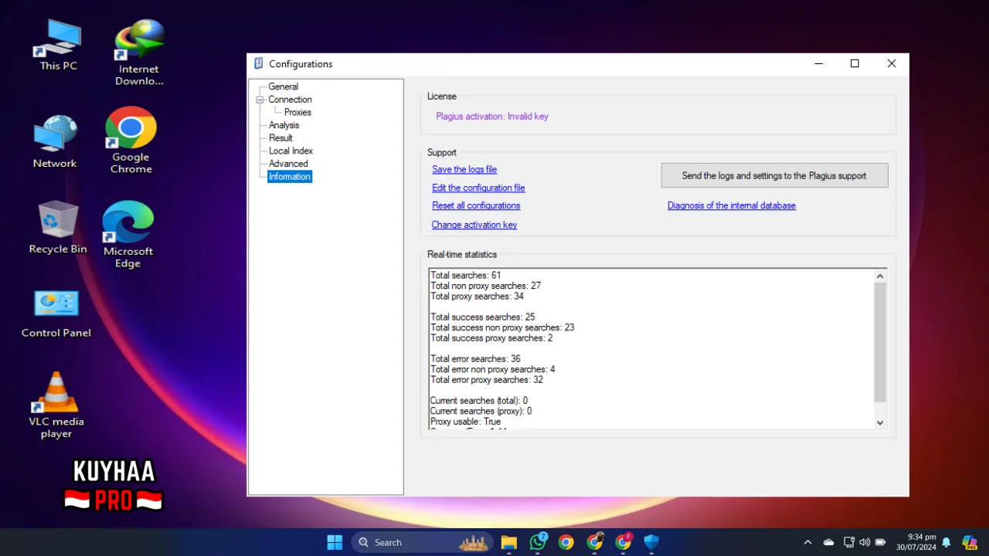Open Diagnosis of the internal database
Image resolution: width=989 pixels, height=556 pixels.
[732, 205]
